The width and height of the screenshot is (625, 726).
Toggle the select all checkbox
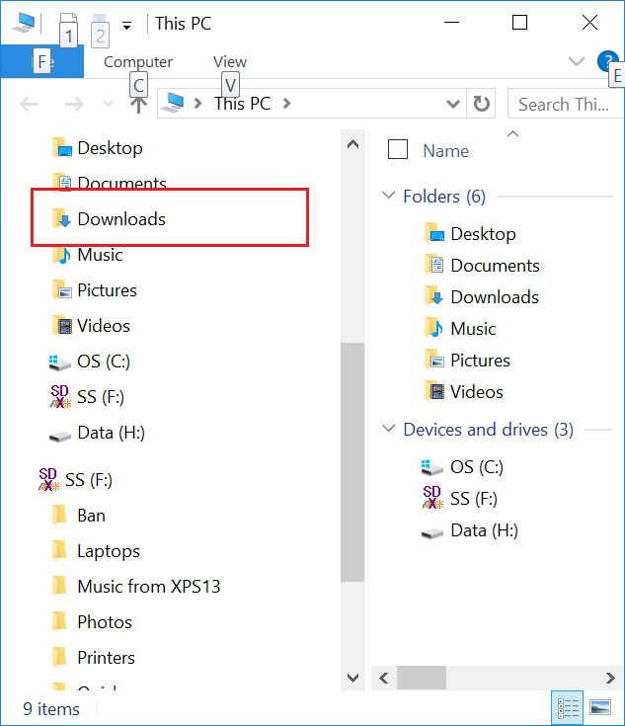pos(398,149)
